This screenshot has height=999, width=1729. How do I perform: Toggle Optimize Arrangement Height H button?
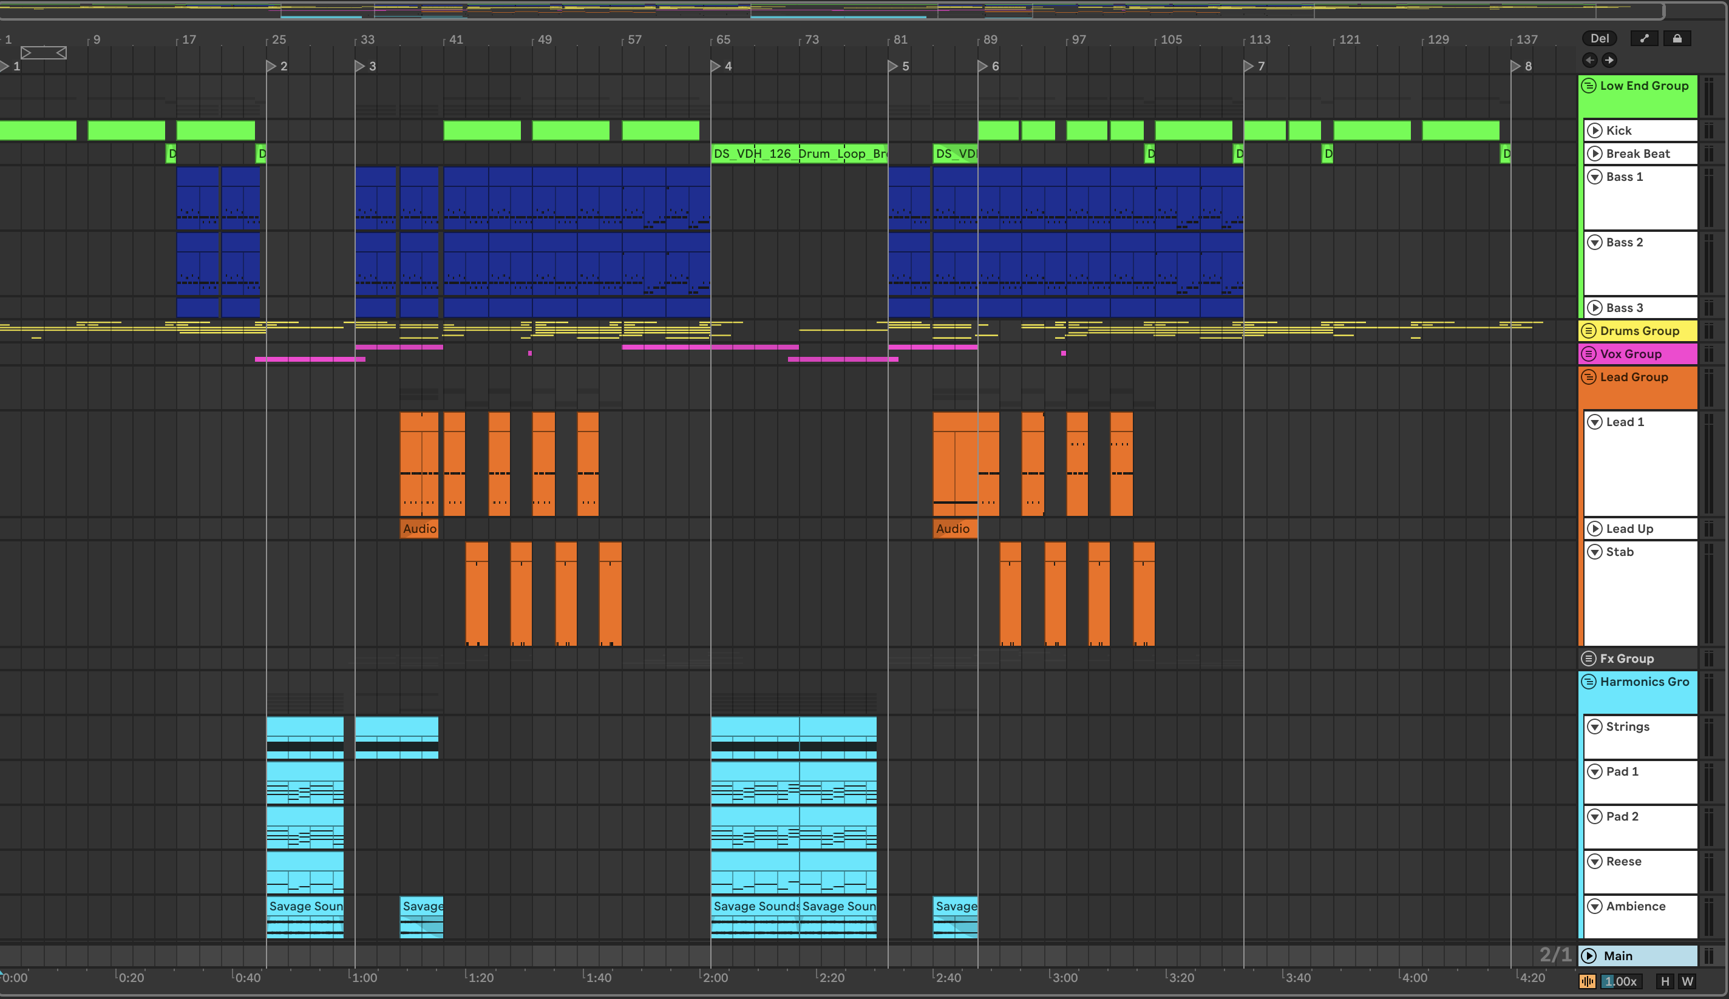(1665, 981)
